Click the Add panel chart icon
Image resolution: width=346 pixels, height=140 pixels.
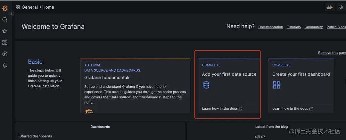330,7
